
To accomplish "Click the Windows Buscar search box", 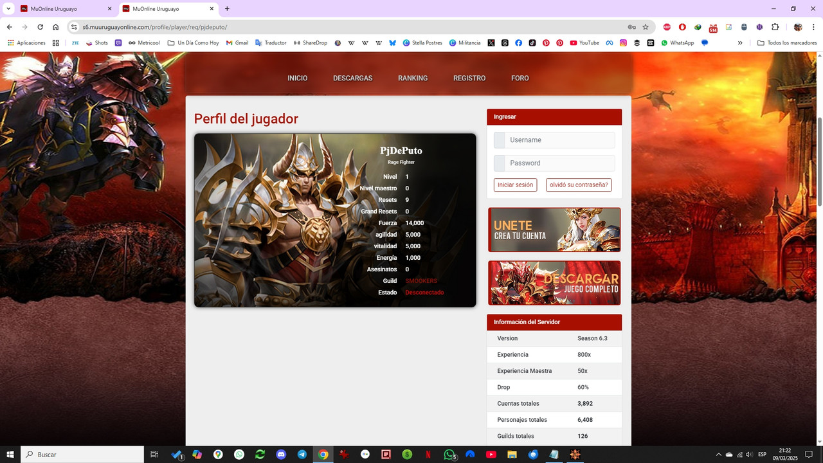I will click(x=82, y=455).
